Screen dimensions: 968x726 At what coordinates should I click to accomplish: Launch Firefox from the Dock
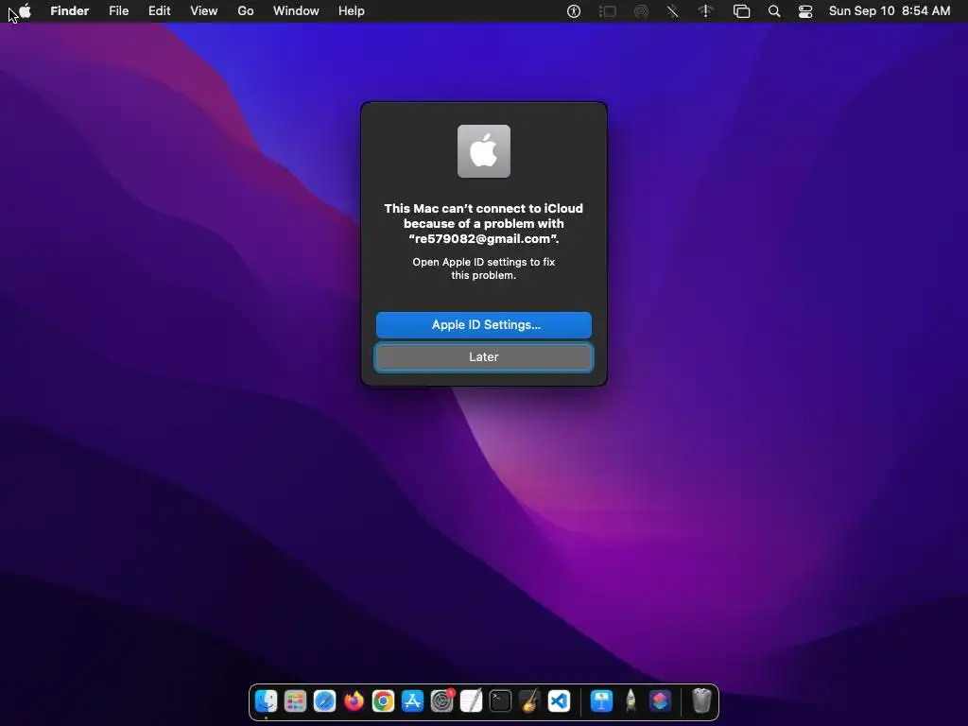coord(354,701)
